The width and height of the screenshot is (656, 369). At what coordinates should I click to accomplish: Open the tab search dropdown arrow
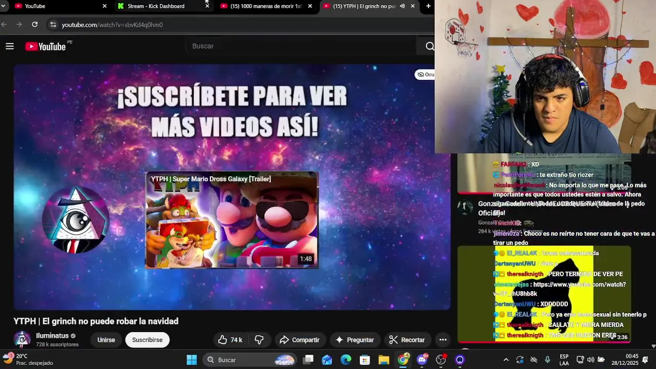pyautogui.click(x=4, y=6)
